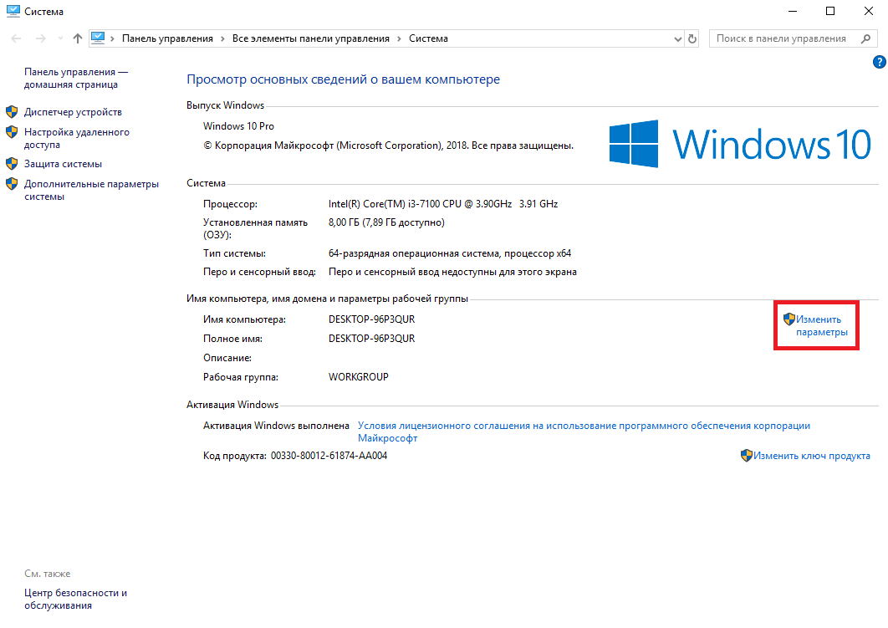Expand chevron after Панель управления breadcrumb
The width and height of the screenshot is (888, 628).
[x=222, y=38]
